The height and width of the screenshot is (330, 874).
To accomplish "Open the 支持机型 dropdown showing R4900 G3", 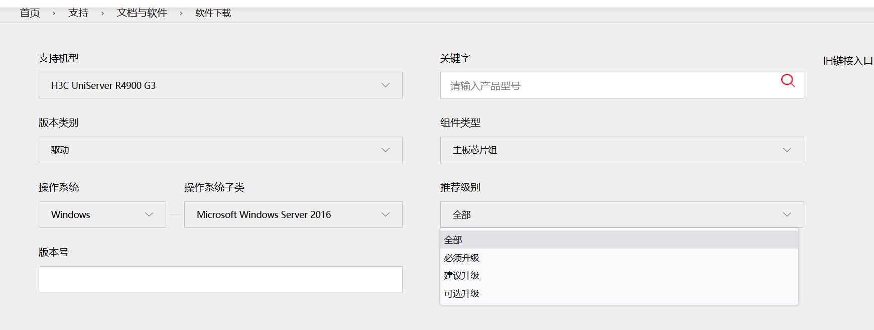I will point(220,85).
